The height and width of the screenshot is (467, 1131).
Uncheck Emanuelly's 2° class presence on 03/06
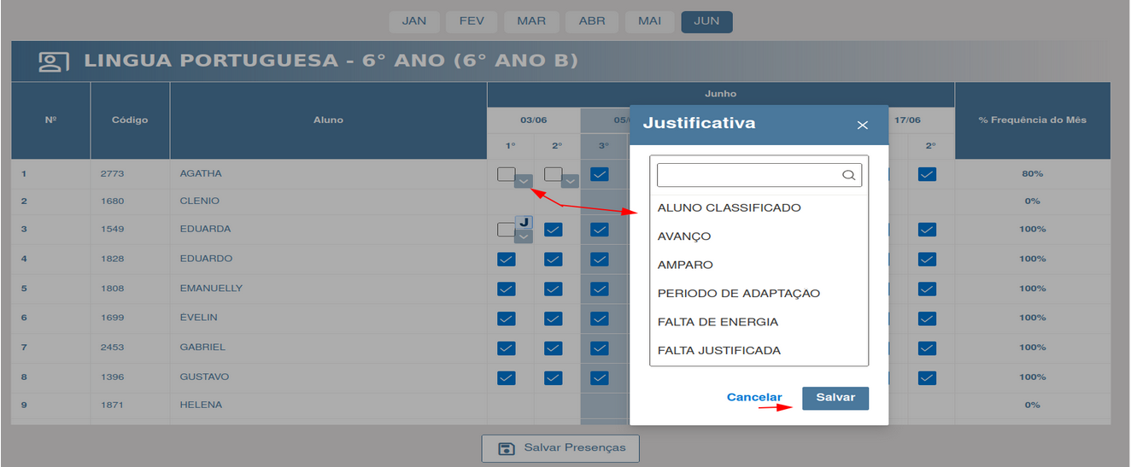[x=553, y=289]
